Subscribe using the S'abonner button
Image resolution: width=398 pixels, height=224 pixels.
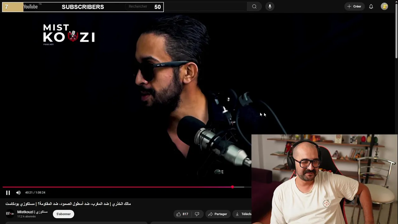pyautogui.click(x=63, y=214)
